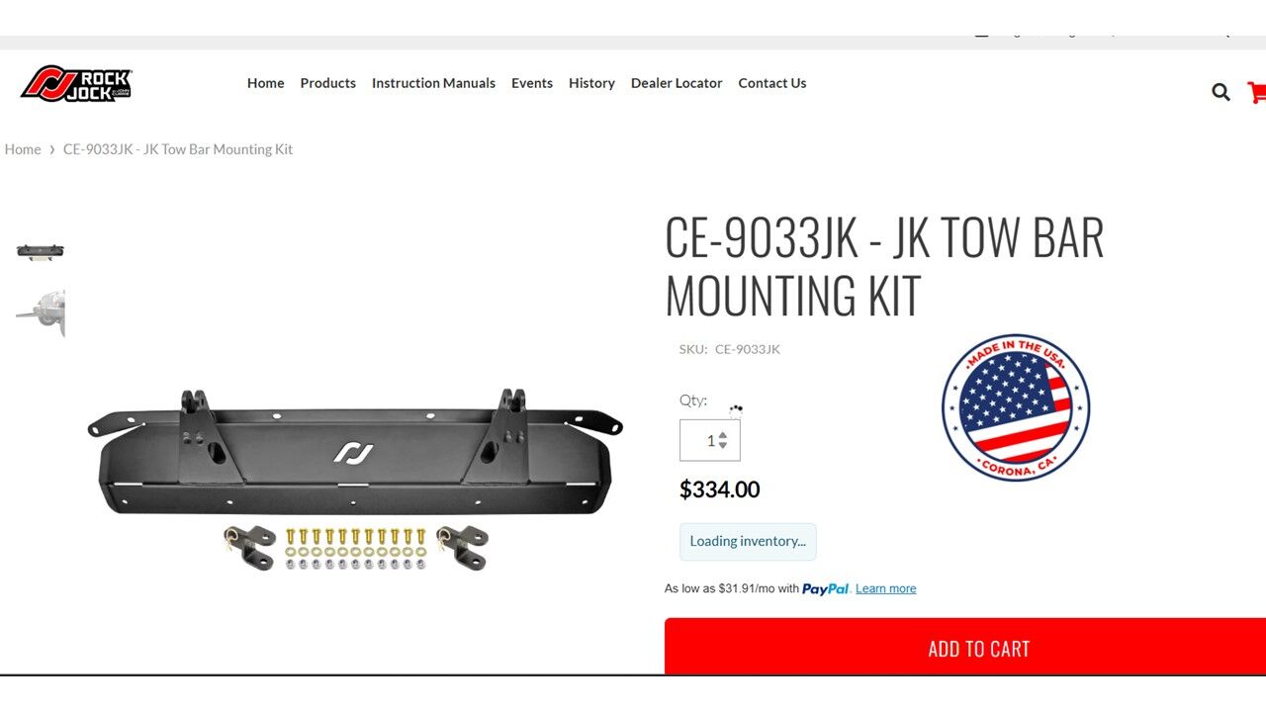
Task: Open the Instruction Manuals menu item
Action: coord(433,83)
